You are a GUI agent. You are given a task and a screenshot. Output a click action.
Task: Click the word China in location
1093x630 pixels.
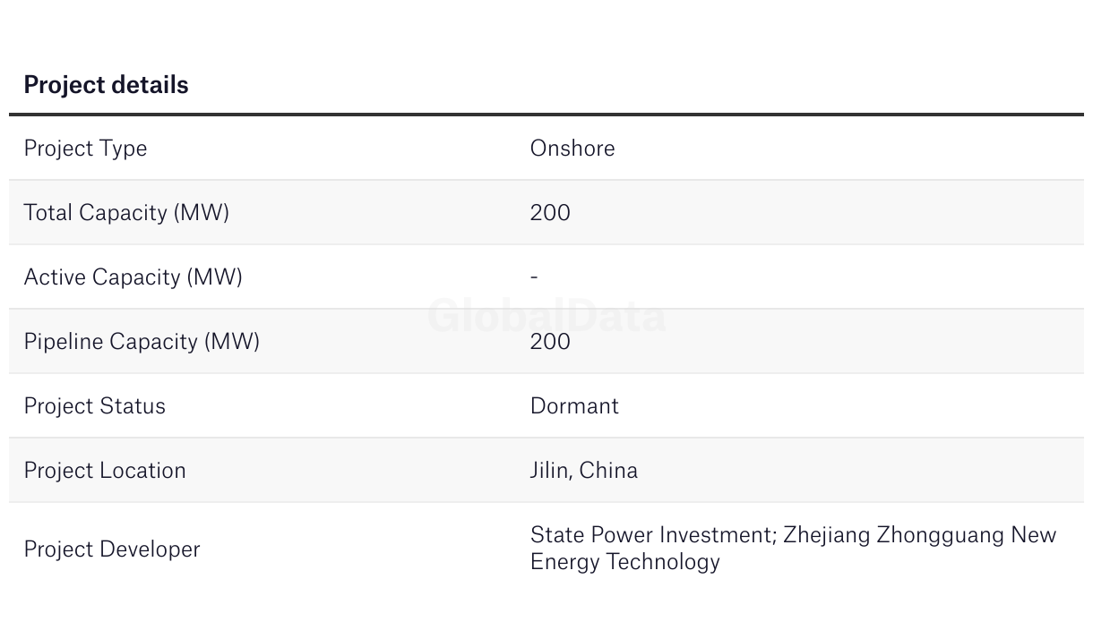[608, 471]
